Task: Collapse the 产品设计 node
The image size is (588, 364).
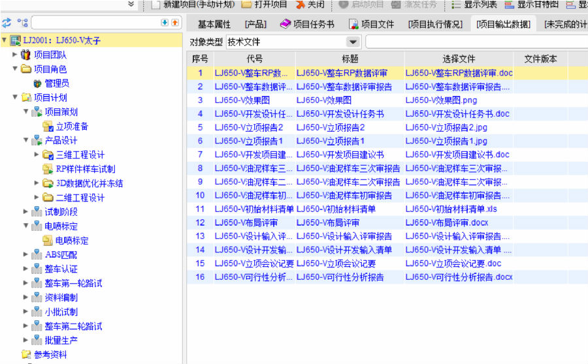Action: tap(25, 140)
